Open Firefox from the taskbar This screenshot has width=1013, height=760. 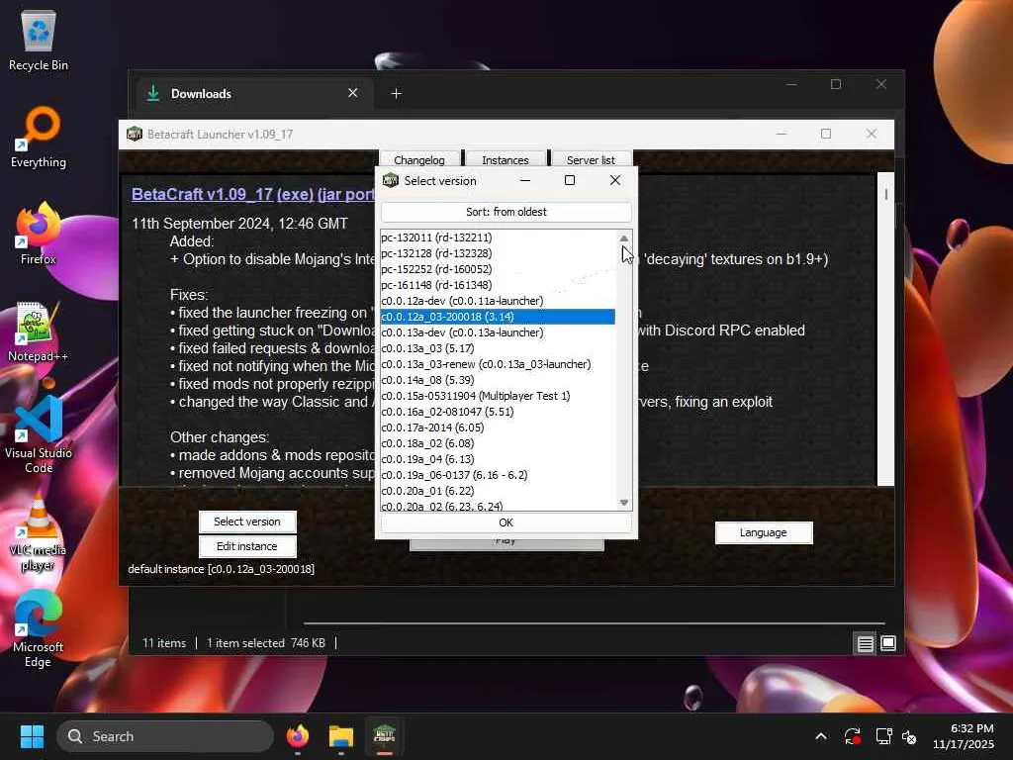click(x=298, y=736)
